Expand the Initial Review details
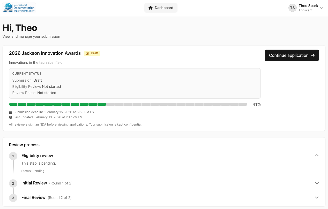The width and height of the screenshot is (328, 209). coord(317,183)
